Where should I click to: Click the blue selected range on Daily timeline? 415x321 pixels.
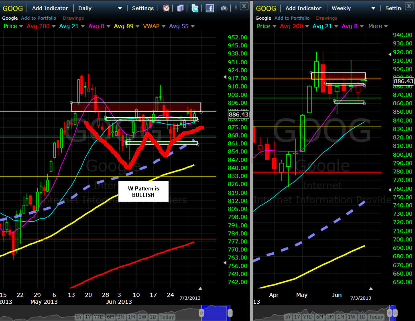pyautogui.click(x=216, y=313)
